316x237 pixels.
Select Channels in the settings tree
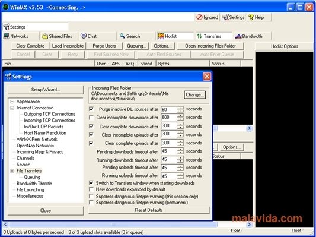coord(25,158)
